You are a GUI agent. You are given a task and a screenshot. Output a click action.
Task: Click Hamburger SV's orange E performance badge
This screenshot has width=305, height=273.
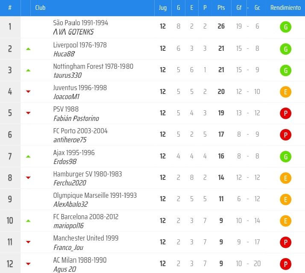[285, 178]
